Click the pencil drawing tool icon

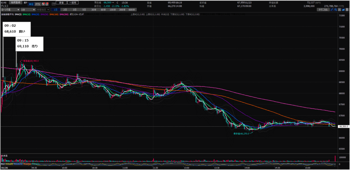(332, 10)
